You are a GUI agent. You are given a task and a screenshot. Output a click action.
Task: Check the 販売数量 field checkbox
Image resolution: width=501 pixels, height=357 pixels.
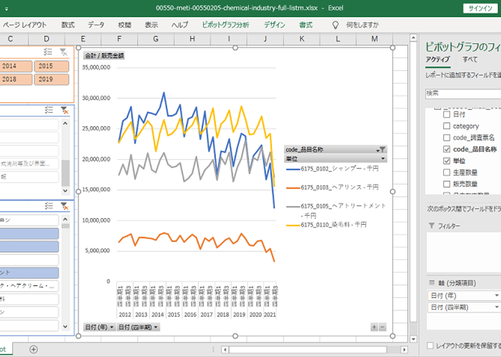[447, 184]
